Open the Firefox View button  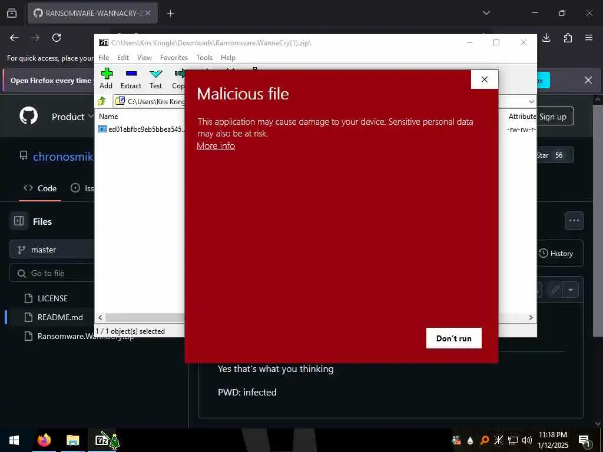[12, 14]
